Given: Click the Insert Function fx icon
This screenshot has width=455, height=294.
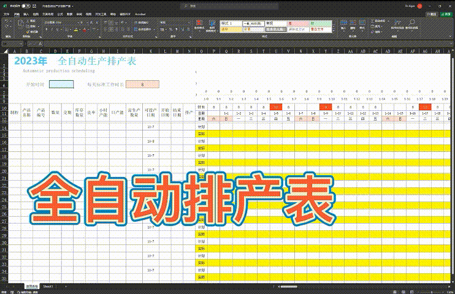Looking at the screenshot, I should [x=40, y=43].
